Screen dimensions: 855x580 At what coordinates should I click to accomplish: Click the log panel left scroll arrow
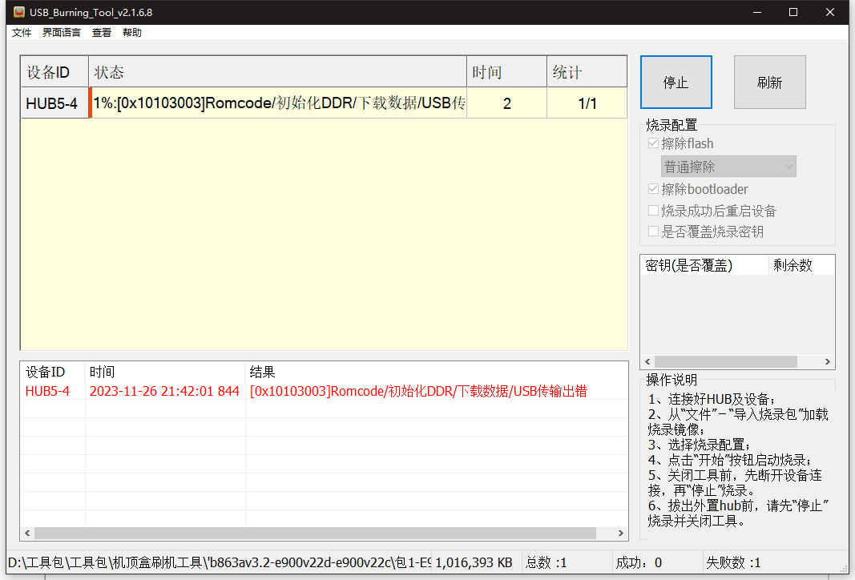pos(28,533)
